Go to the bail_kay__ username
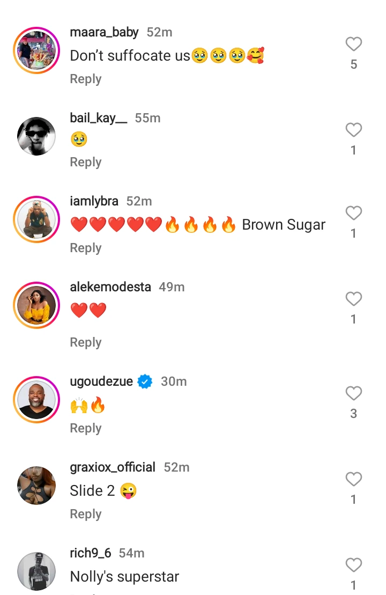Image resolution: width=386 pixels, height=595 pixels. point(99,118)
